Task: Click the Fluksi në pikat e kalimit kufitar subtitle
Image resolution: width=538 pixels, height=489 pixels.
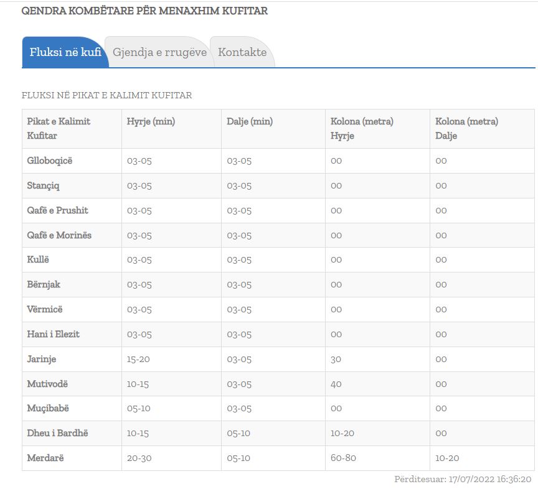Action: 106,95
